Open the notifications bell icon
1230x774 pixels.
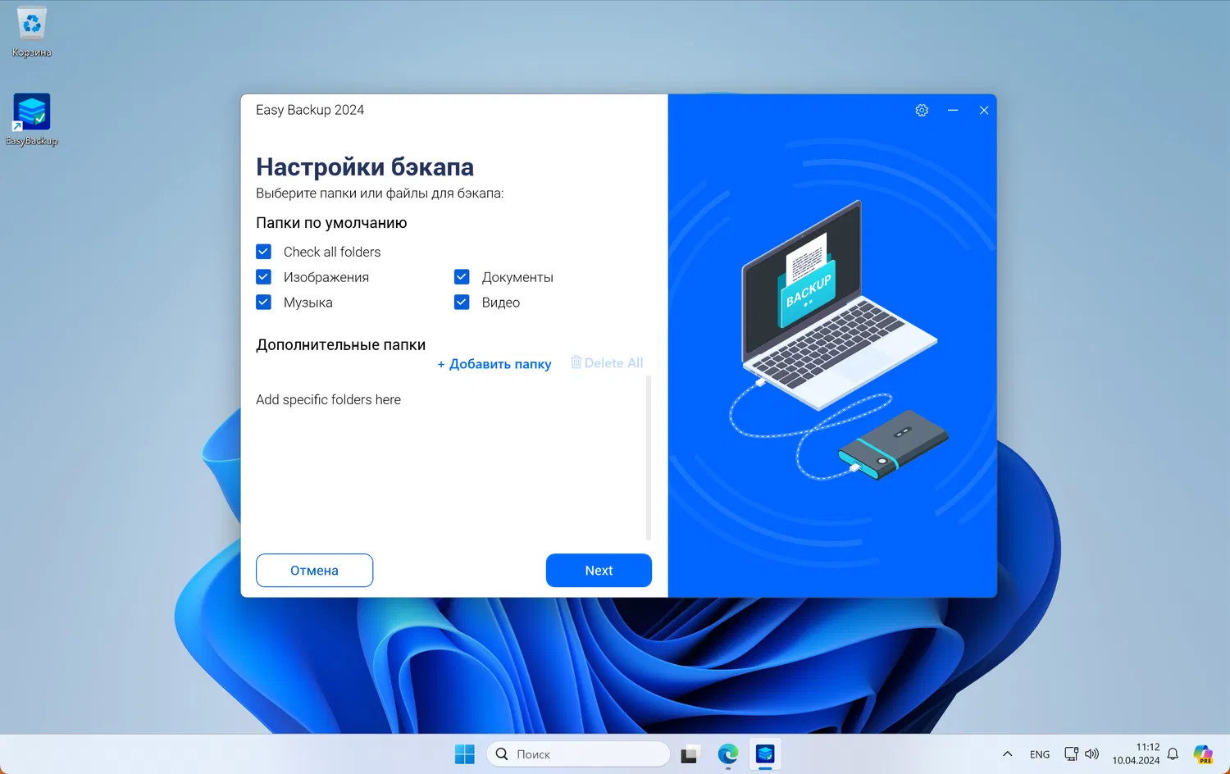(x=1173, y=754)
